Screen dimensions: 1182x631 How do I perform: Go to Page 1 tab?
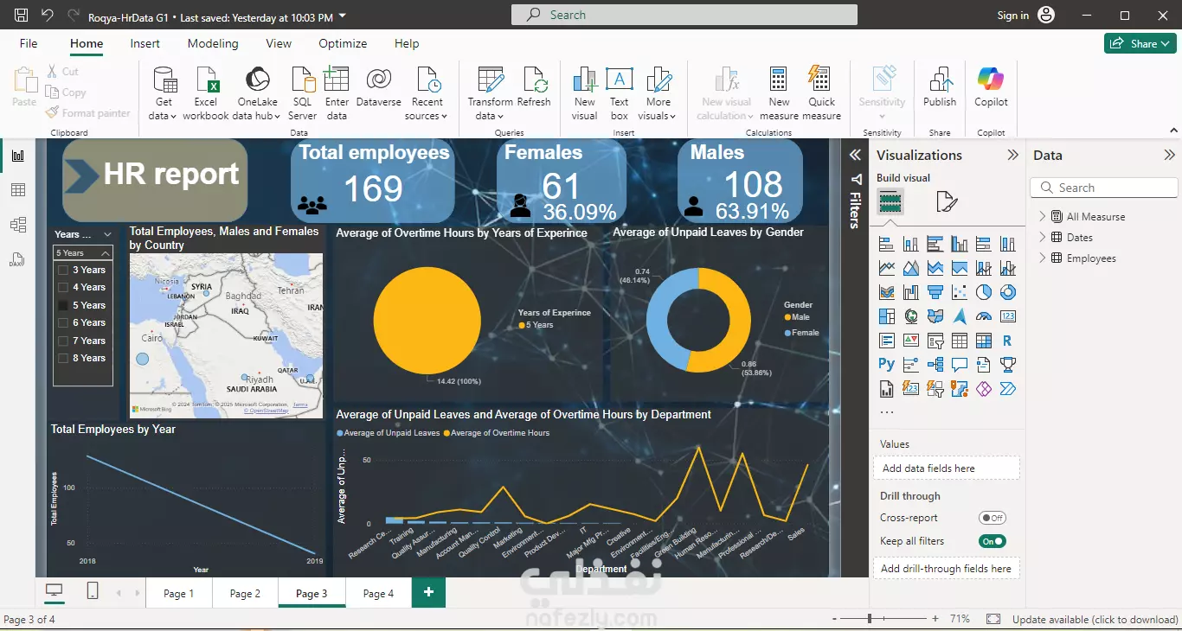179,593
